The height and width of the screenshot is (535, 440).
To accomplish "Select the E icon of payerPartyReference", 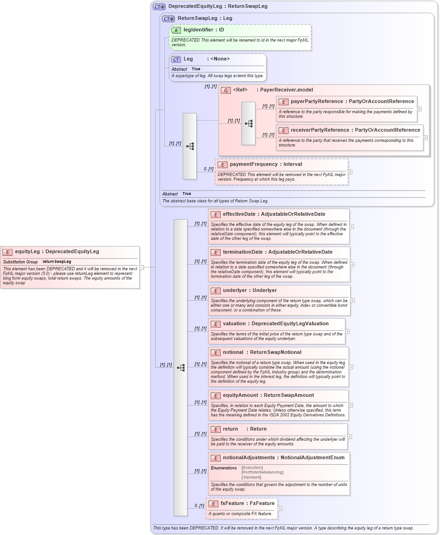I will tap(283, 101).
